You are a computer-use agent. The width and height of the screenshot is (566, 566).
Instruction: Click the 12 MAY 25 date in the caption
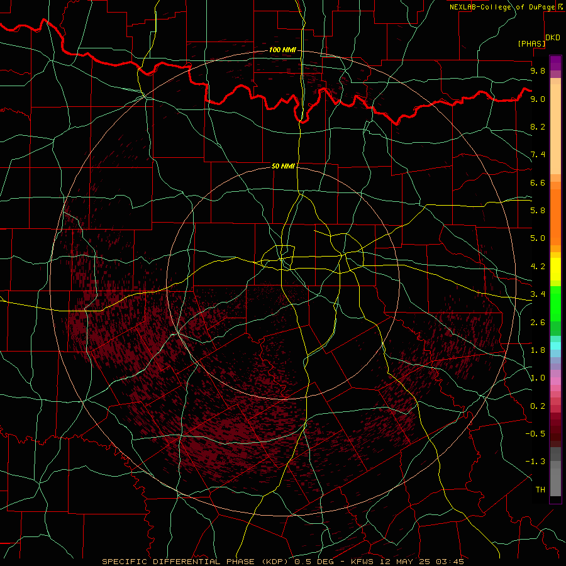click(404, 562)
